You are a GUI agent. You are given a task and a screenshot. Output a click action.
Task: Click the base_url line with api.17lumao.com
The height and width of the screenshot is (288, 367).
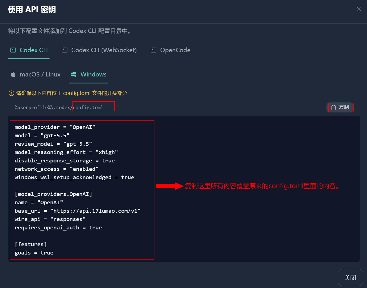[77, 211]
